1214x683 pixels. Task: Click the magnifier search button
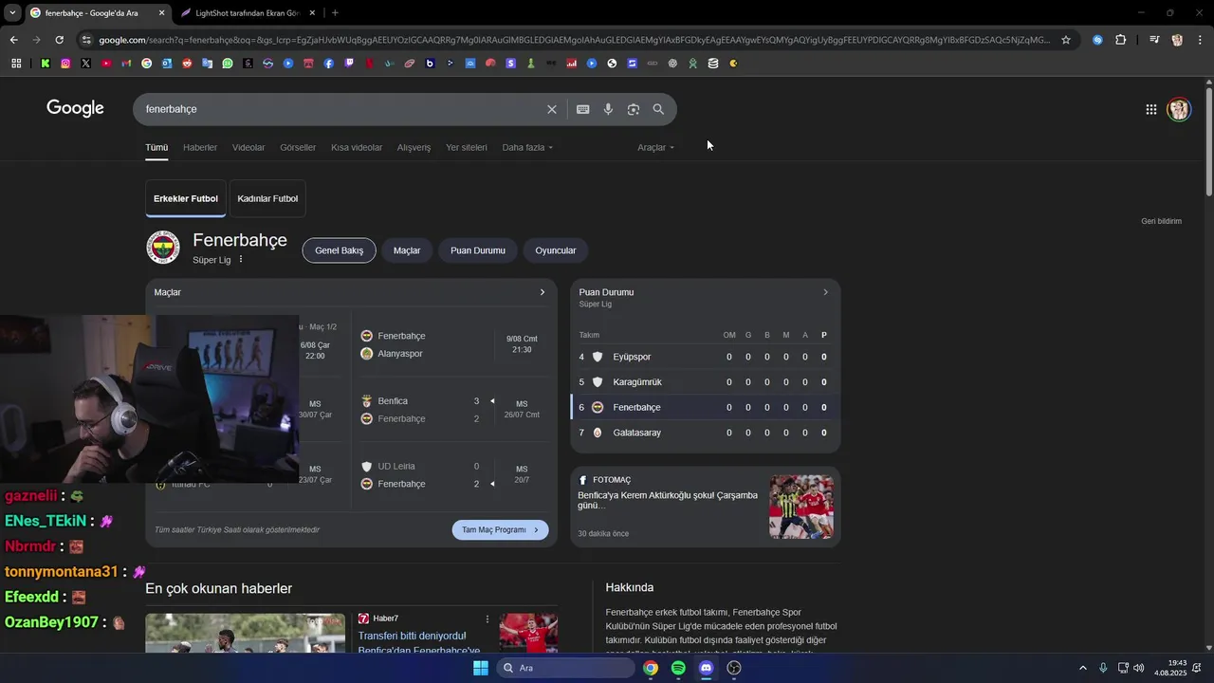point(658,109)
